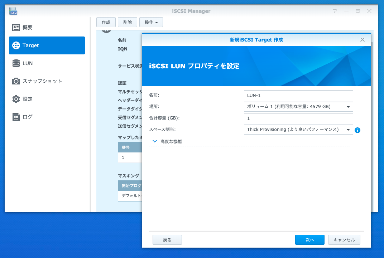Viewport: 384px width, 258px height.
Task: Click the iSCSI Manager app icon
Action: 13,11
